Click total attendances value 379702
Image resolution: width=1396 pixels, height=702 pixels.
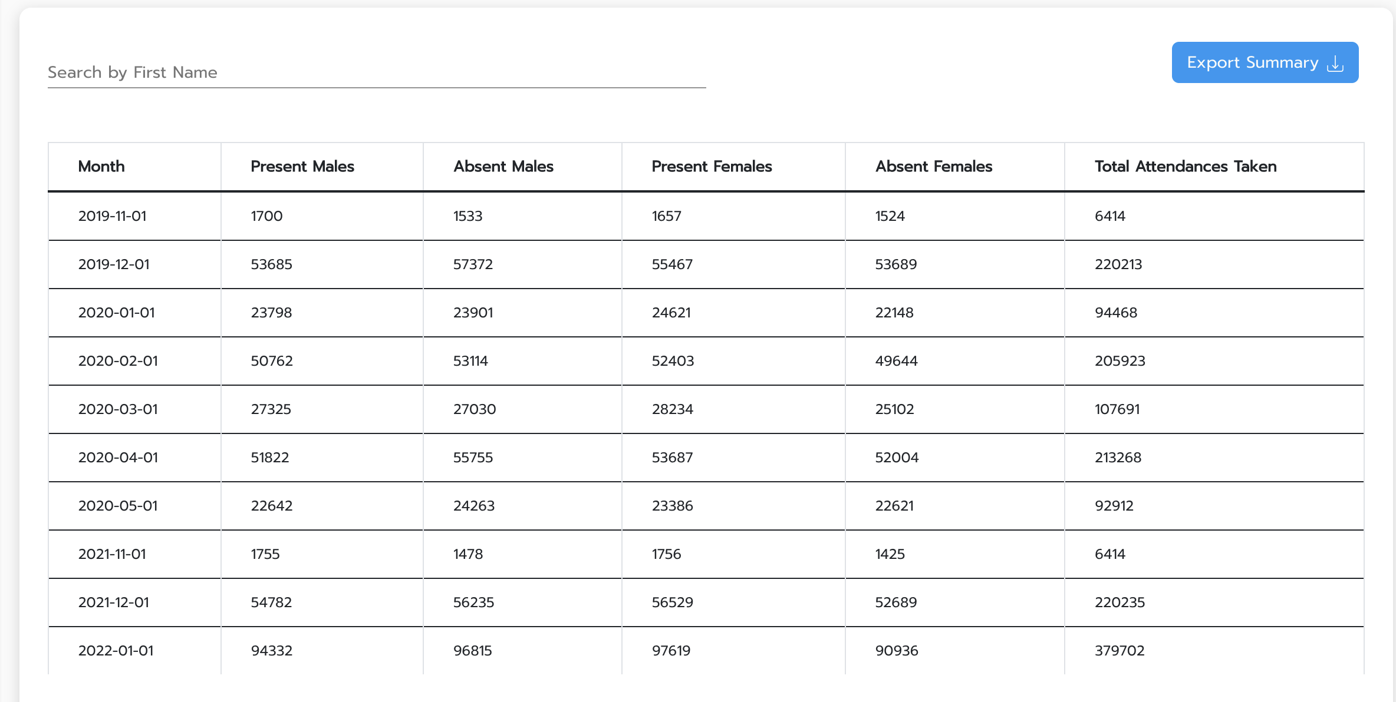(1119, 651)
